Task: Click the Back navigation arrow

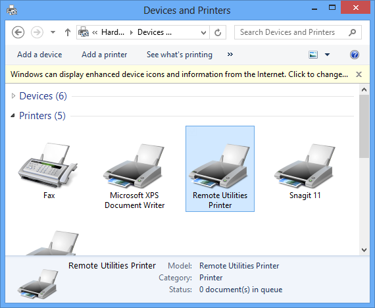Action: pos(18,32)
